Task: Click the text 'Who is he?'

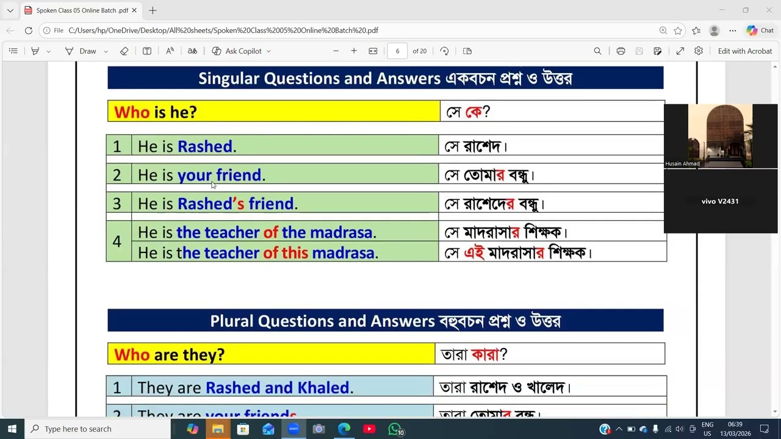Action: click(156, 112)
